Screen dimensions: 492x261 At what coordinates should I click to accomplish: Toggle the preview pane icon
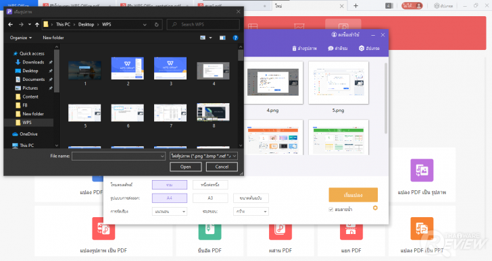(x=222, y=38)
